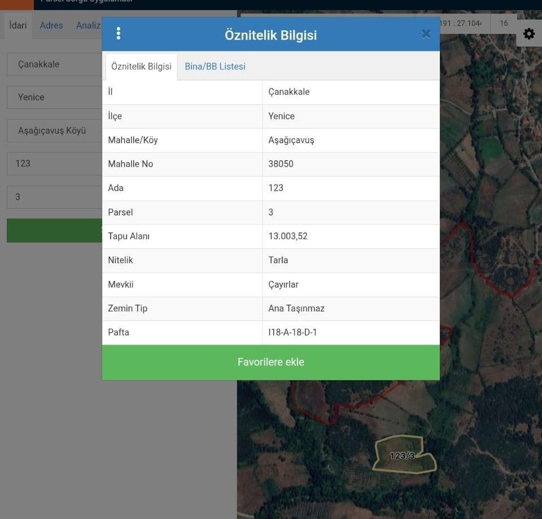The image size is (542, 519).
Task: Select the Tapu Alanı value 13.003,52
Action: coord(288,236)
